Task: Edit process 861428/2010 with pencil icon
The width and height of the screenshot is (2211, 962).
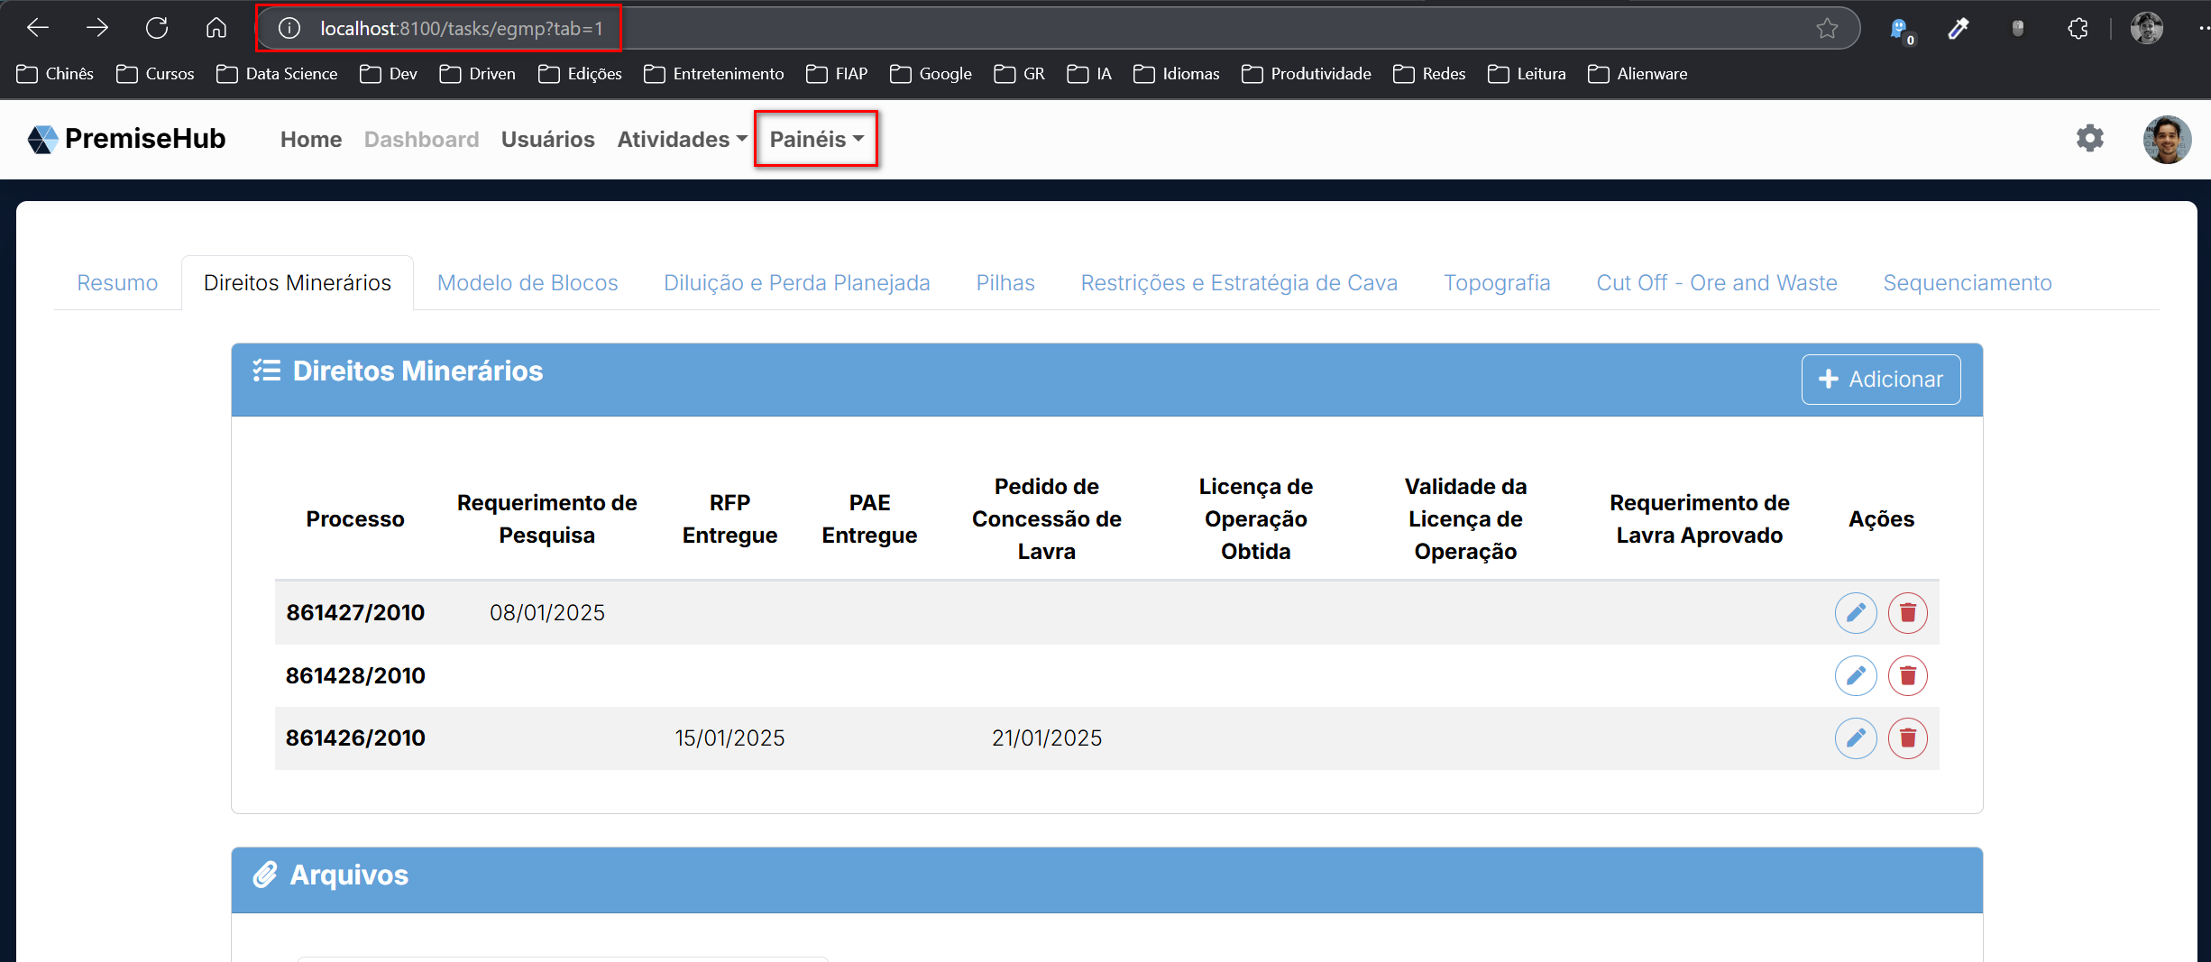Action: click(x=1856, y=675)
